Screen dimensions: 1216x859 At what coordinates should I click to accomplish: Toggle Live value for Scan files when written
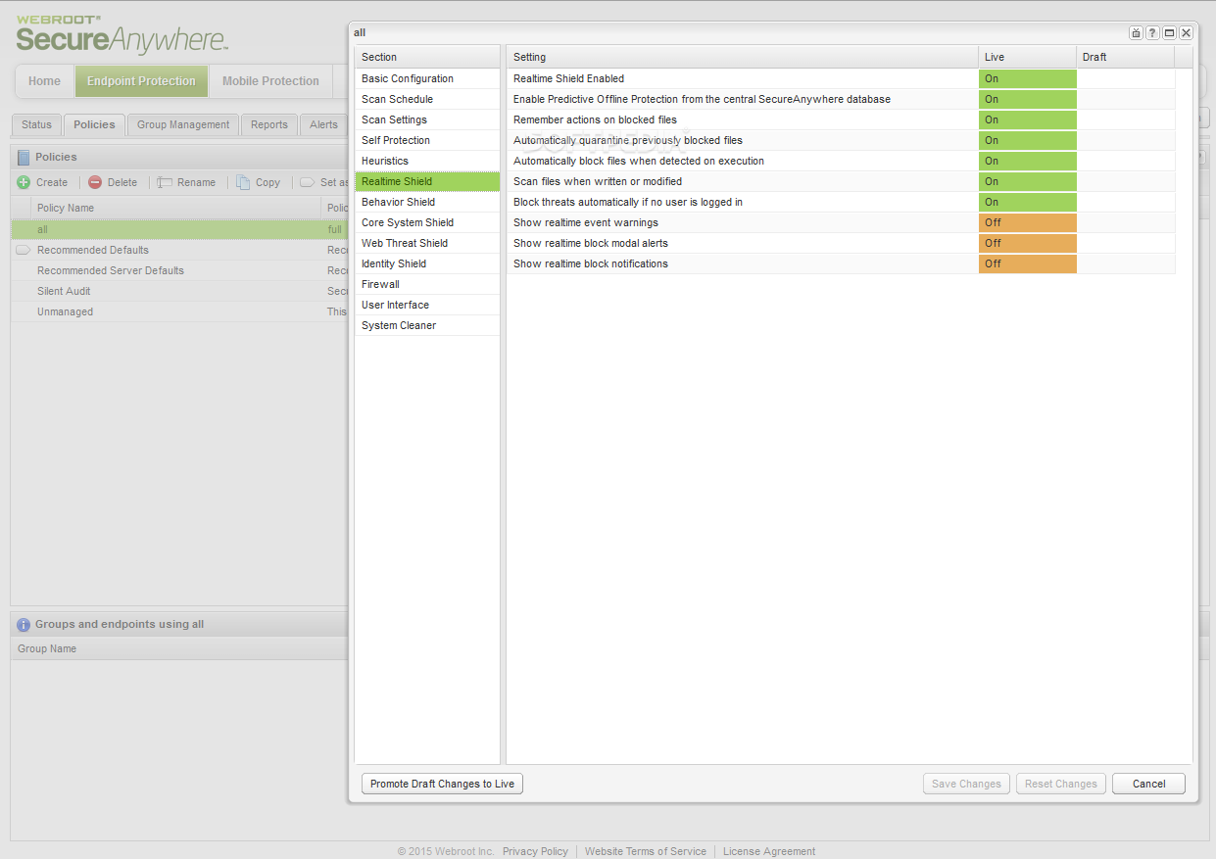click(x=1027, y=181)
